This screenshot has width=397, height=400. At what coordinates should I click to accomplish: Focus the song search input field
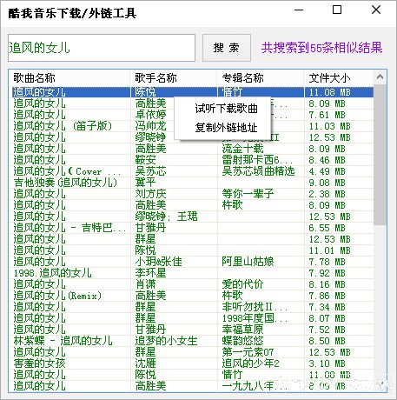102,48
